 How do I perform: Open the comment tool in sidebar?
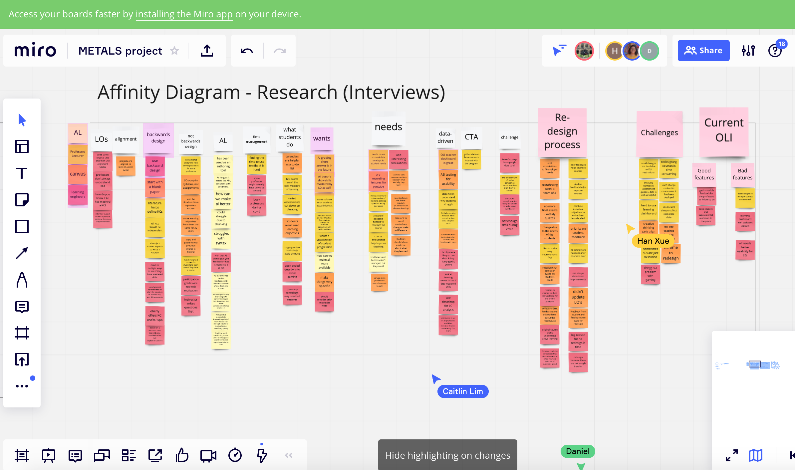pyautogui.click(x=22, y=307)
